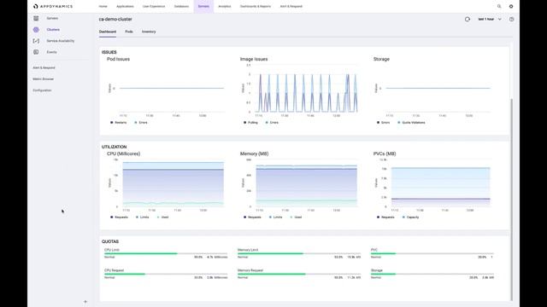This screenshot has height=307, width=547.
Task: Open Clusters in the sidebar
Action: pyautogui.click(x=53, y=30)
